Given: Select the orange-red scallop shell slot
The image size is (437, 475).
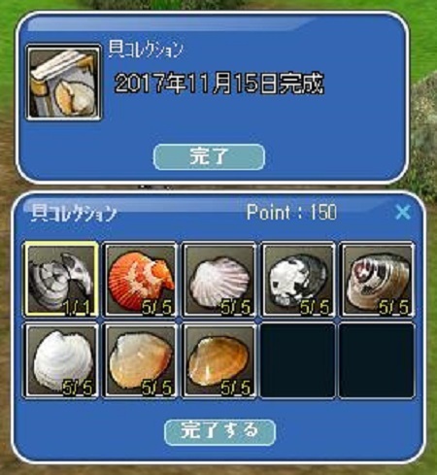Looking at the screenshot, I should (x=140, y=280).
